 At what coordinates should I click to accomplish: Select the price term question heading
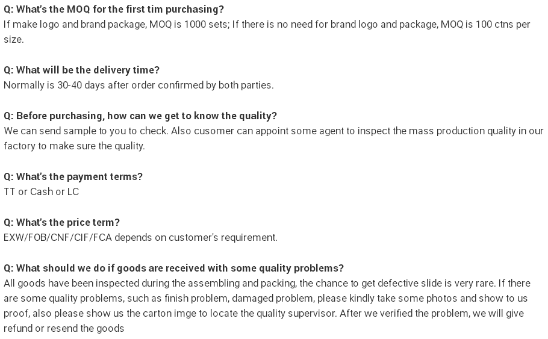click(61, 223)
